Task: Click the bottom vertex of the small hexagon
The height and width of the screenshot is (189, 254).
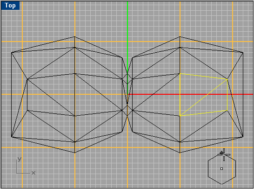Action: point(222,184)
